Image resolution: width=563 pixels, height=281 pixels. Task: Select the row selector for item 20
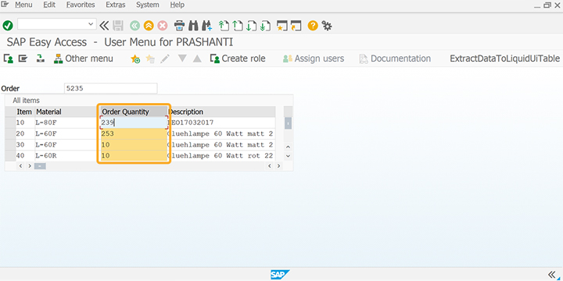[x=10, y=133]
